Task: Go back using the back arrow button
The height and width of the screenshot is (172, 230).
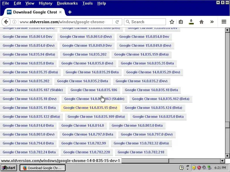Action: 6,22
